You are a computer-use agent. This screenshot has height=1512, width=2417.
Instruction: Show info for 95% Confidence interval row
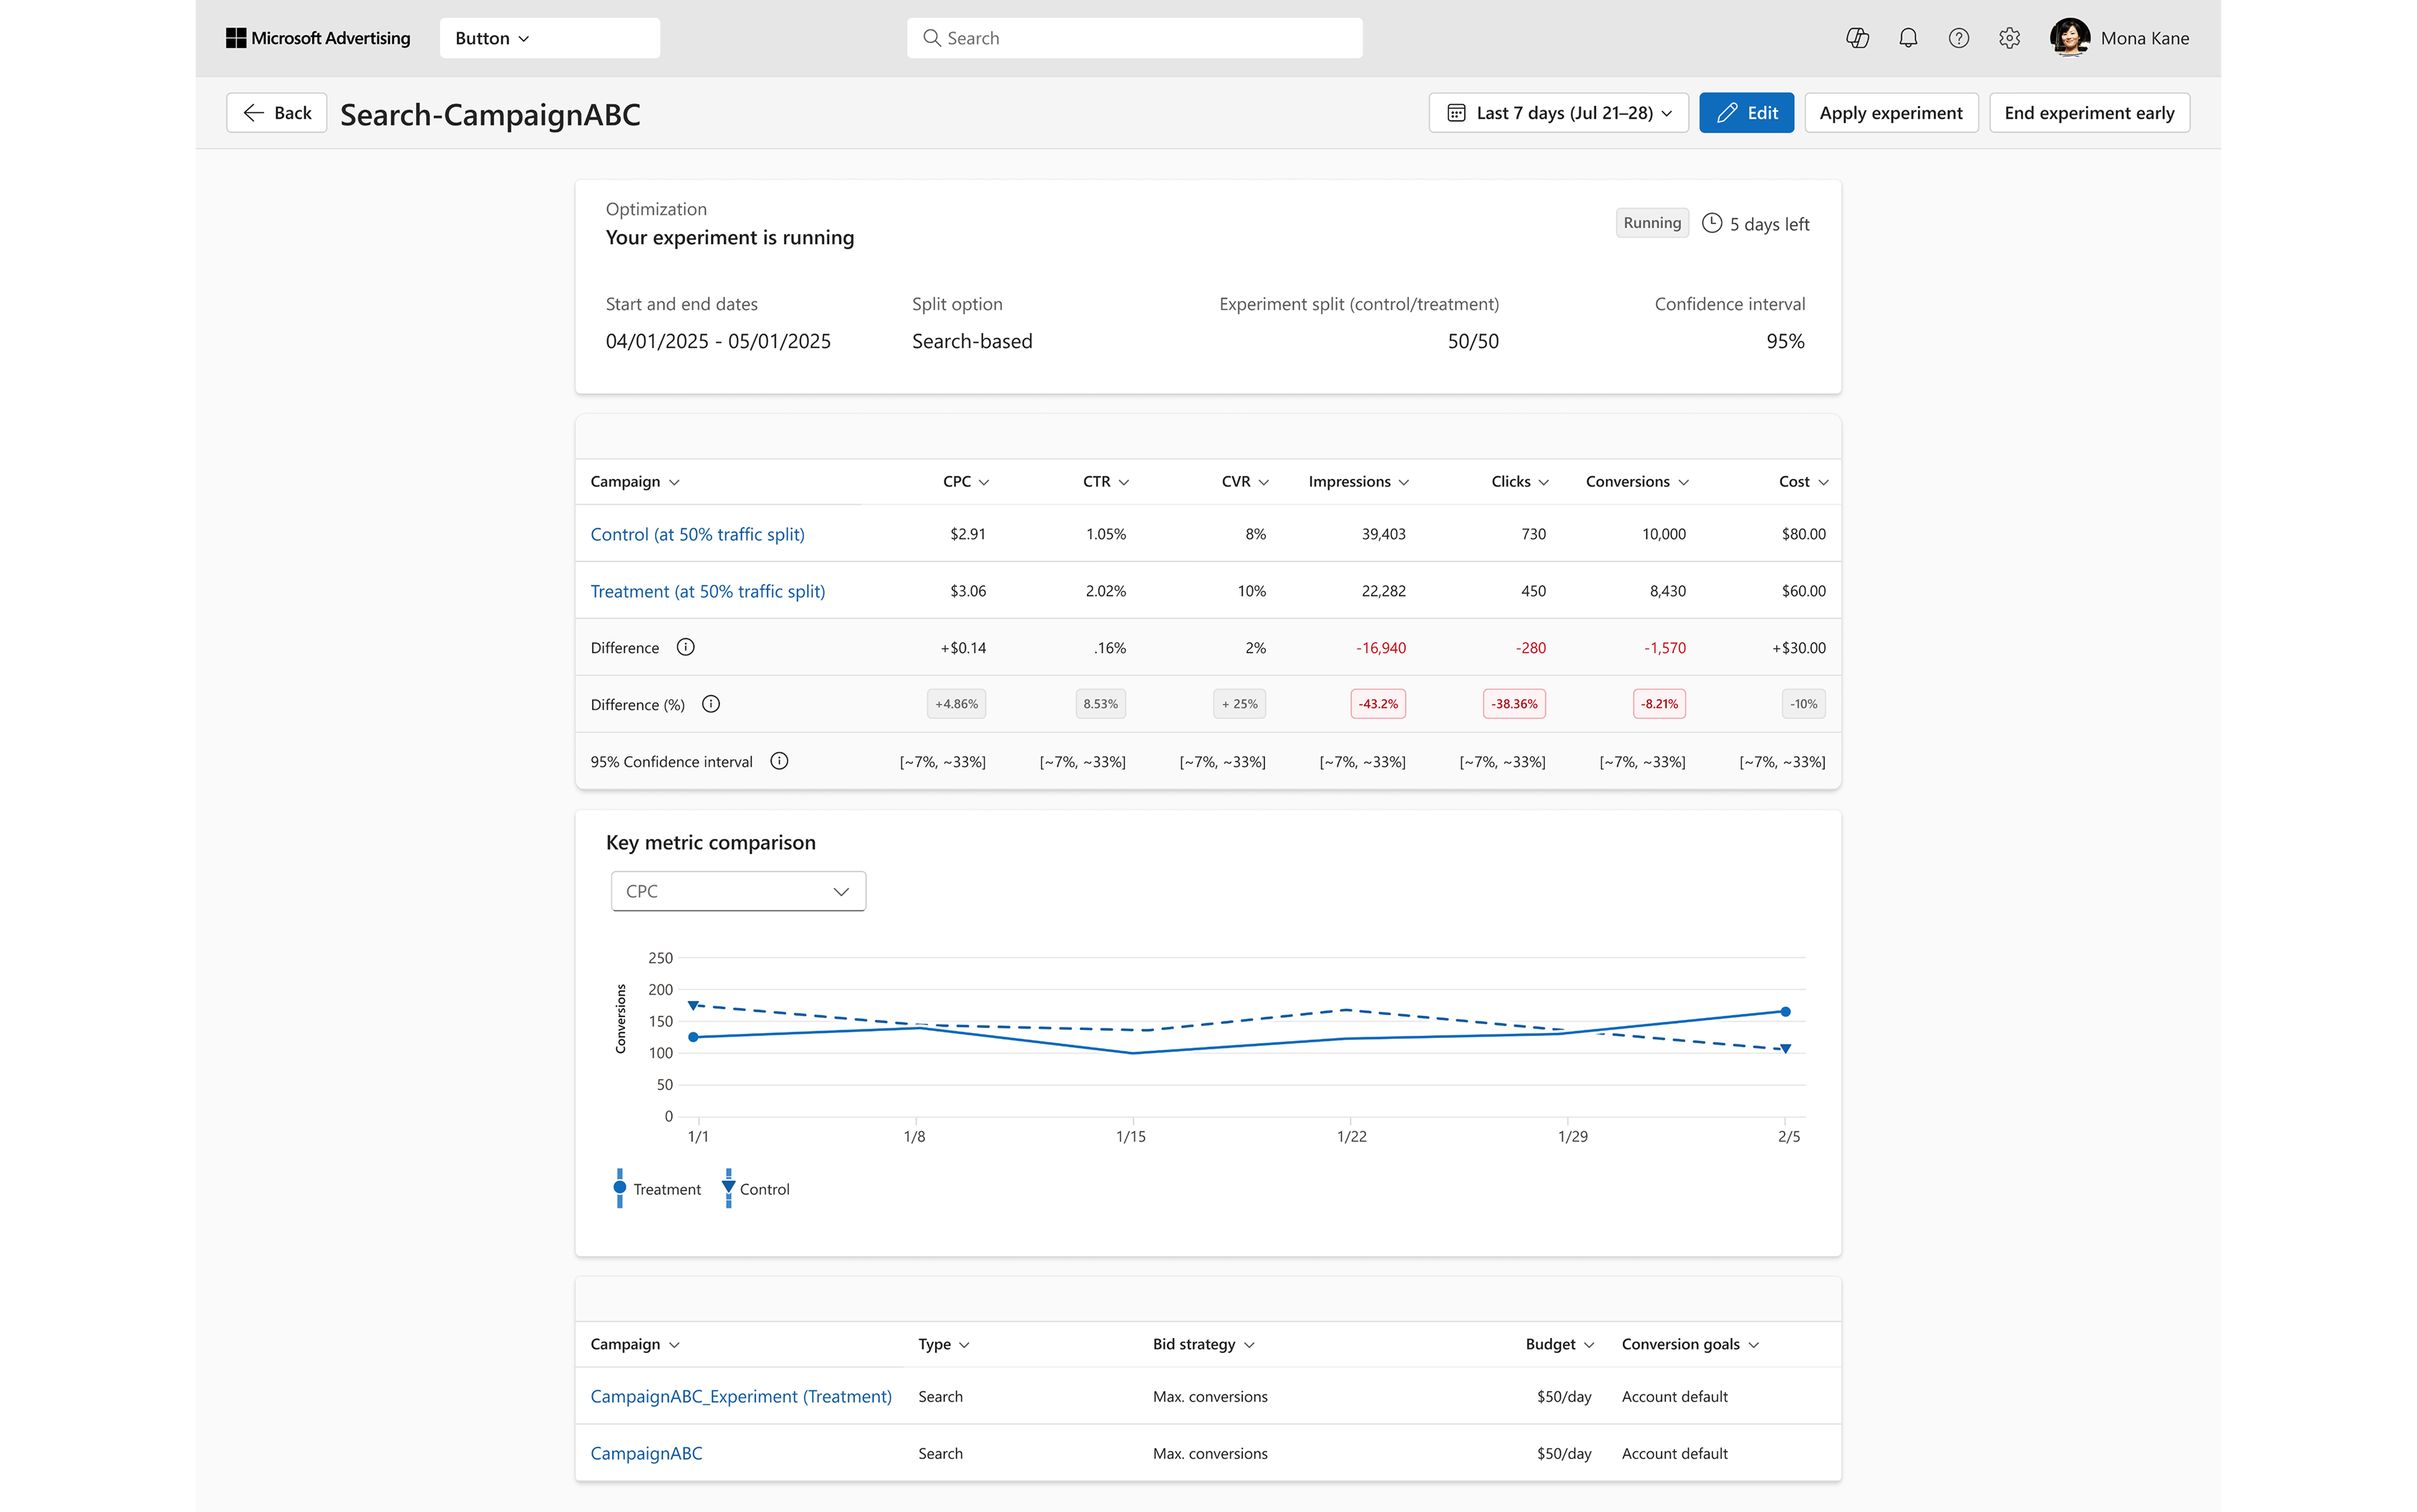779,761
